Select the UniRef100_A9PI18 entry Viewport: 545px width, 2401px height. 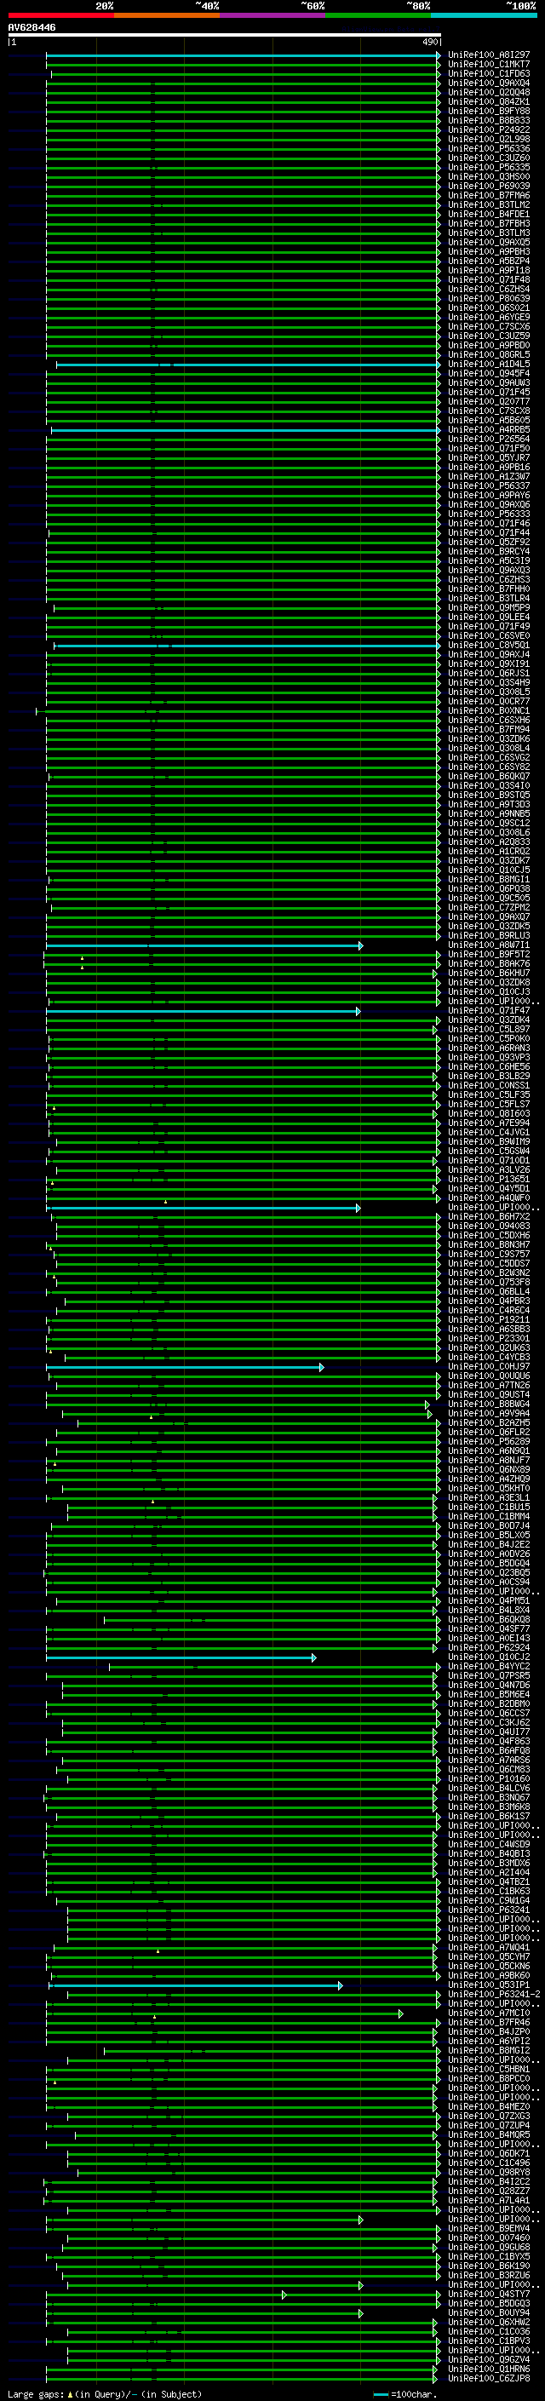[488, 270]
